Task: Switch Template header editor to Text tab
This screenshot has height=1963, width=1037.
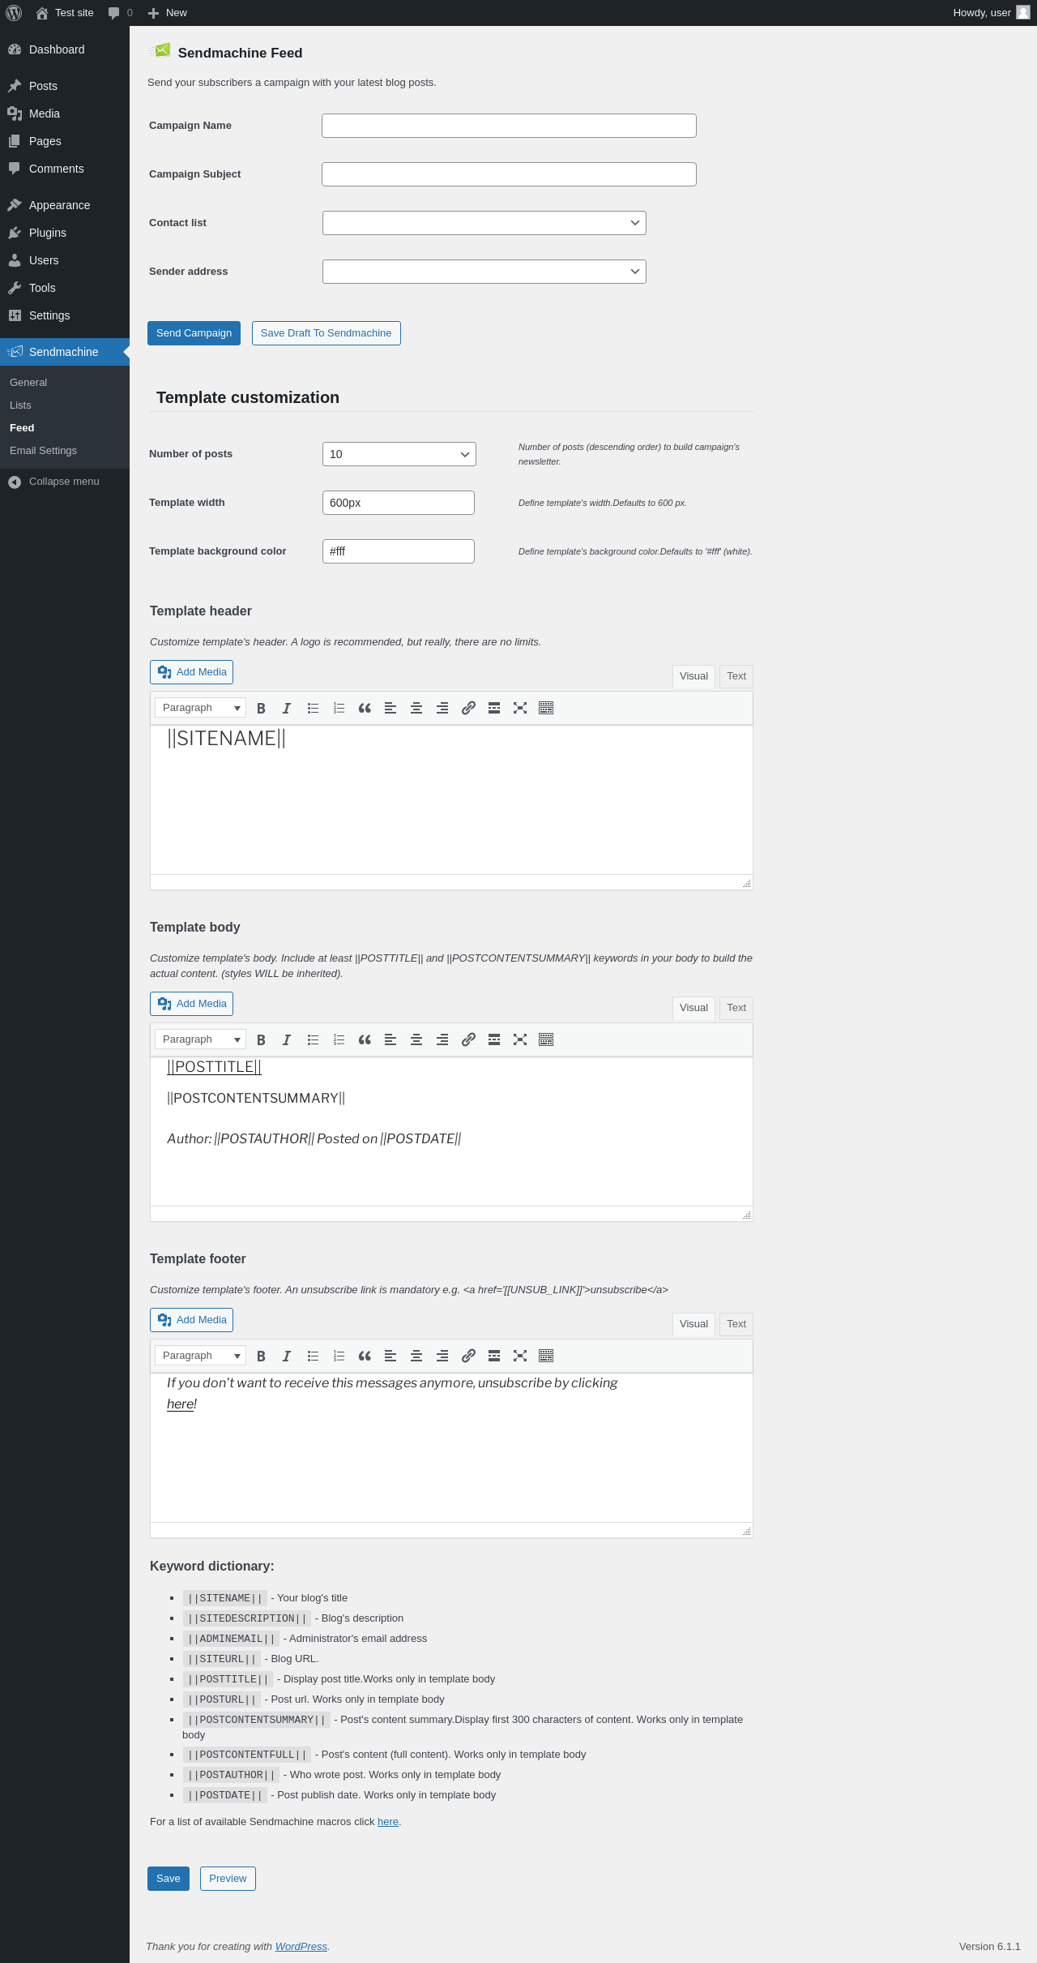Action: click(x=736, y=676)
